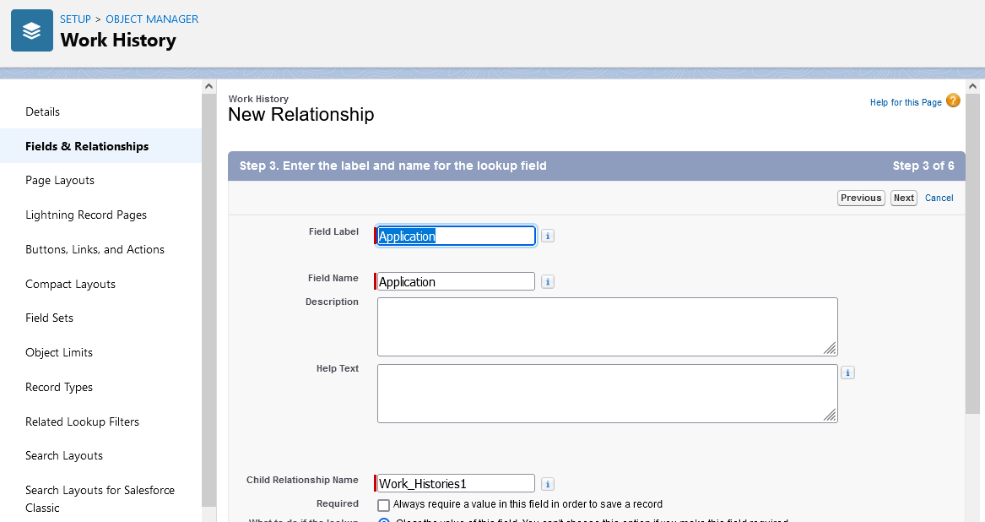Open the Help for this Page link
Viewport: 985px width, 522px height.
[906, 103]
